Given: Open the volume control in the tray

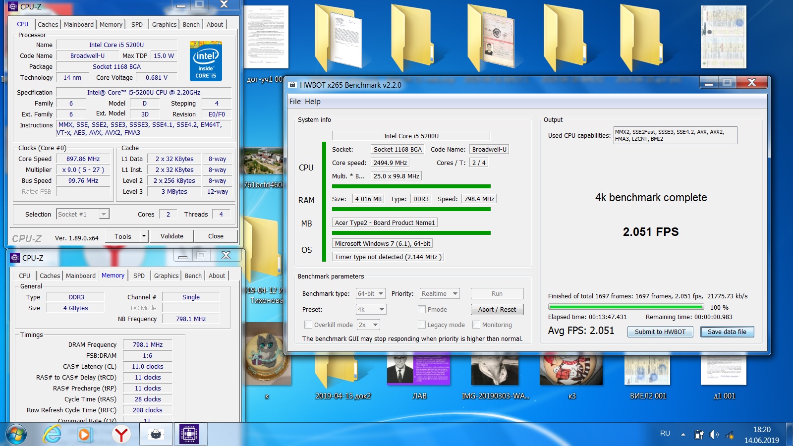Looking at the screenshot, I should click(x=714, y=435).
